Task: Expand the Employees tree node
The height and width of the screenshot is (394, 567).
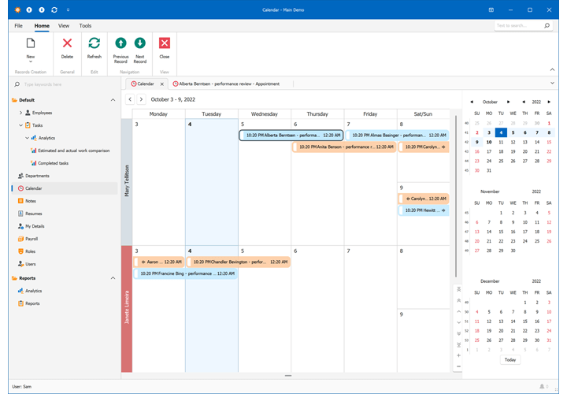Action: [x=21, y=113]
